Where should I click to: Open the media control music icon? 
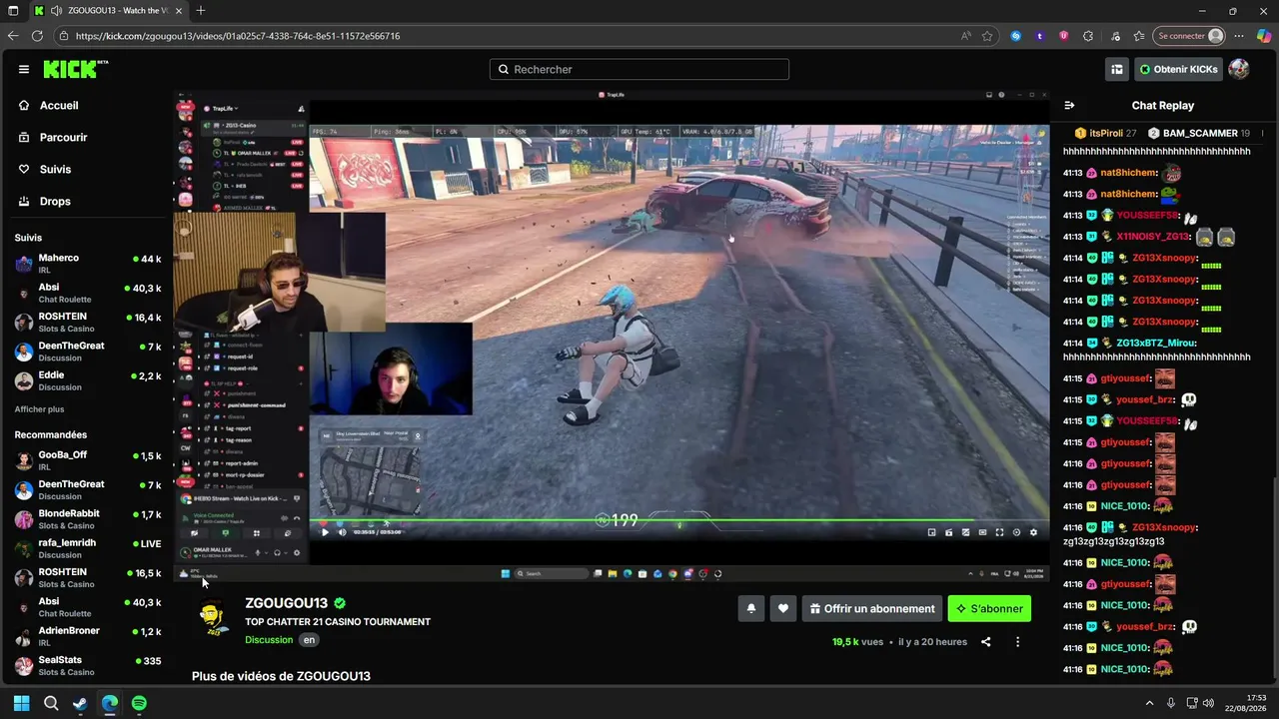coord(1115,36)
